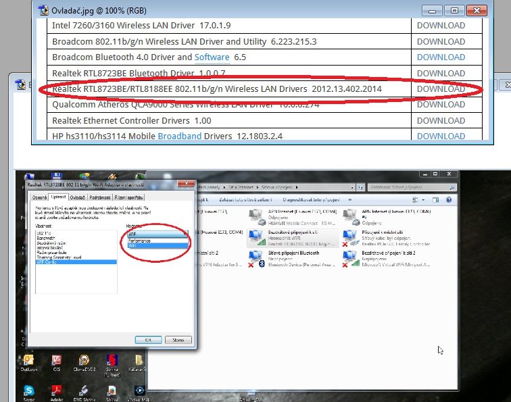Open the Adobe Reader desktop shortcut

pos(56,393)
